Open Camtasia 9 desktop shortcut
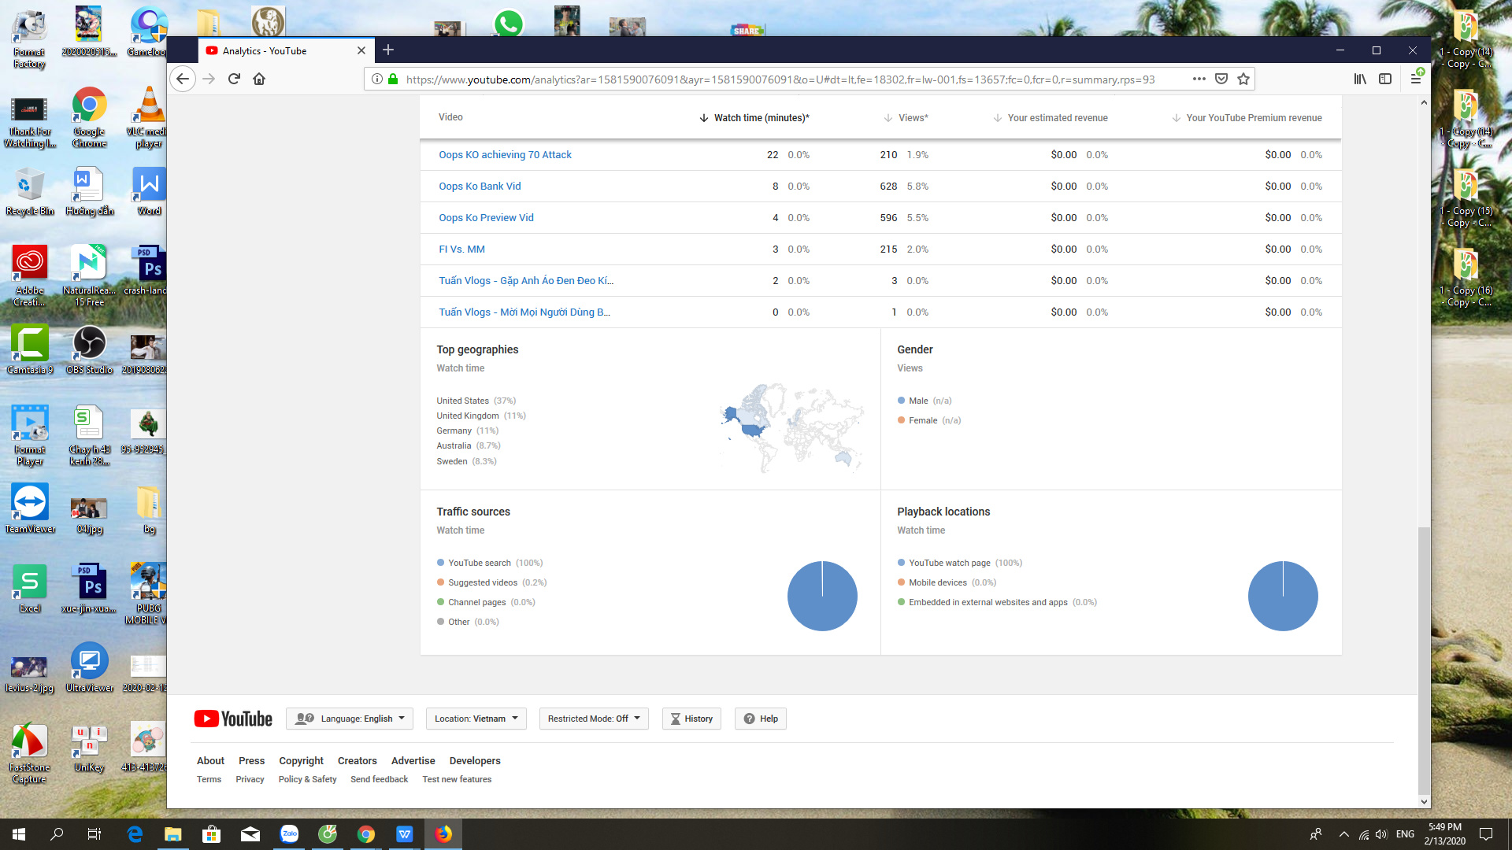The width and height of the screenshot is (1512, 850). point(30,350)
